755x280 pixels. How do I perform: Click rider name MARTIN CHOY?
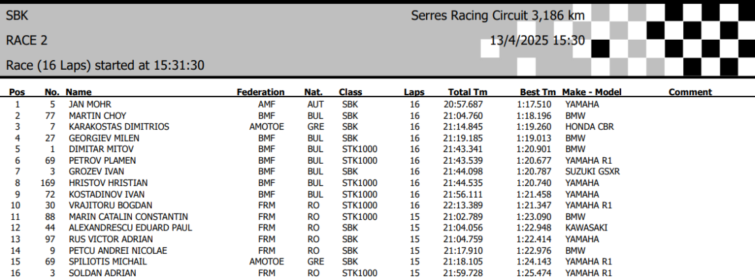tap(97, 116)
